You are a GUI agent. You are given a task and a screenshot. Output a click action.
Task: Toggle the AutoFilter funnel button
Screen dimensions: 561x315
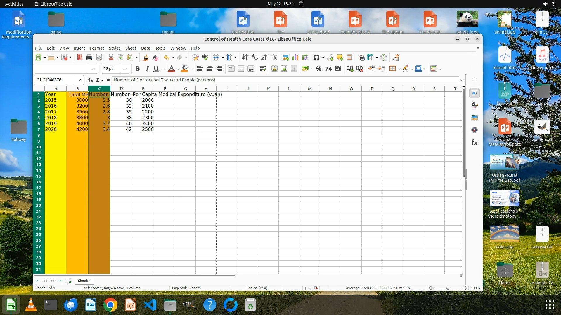coord(274,57)
